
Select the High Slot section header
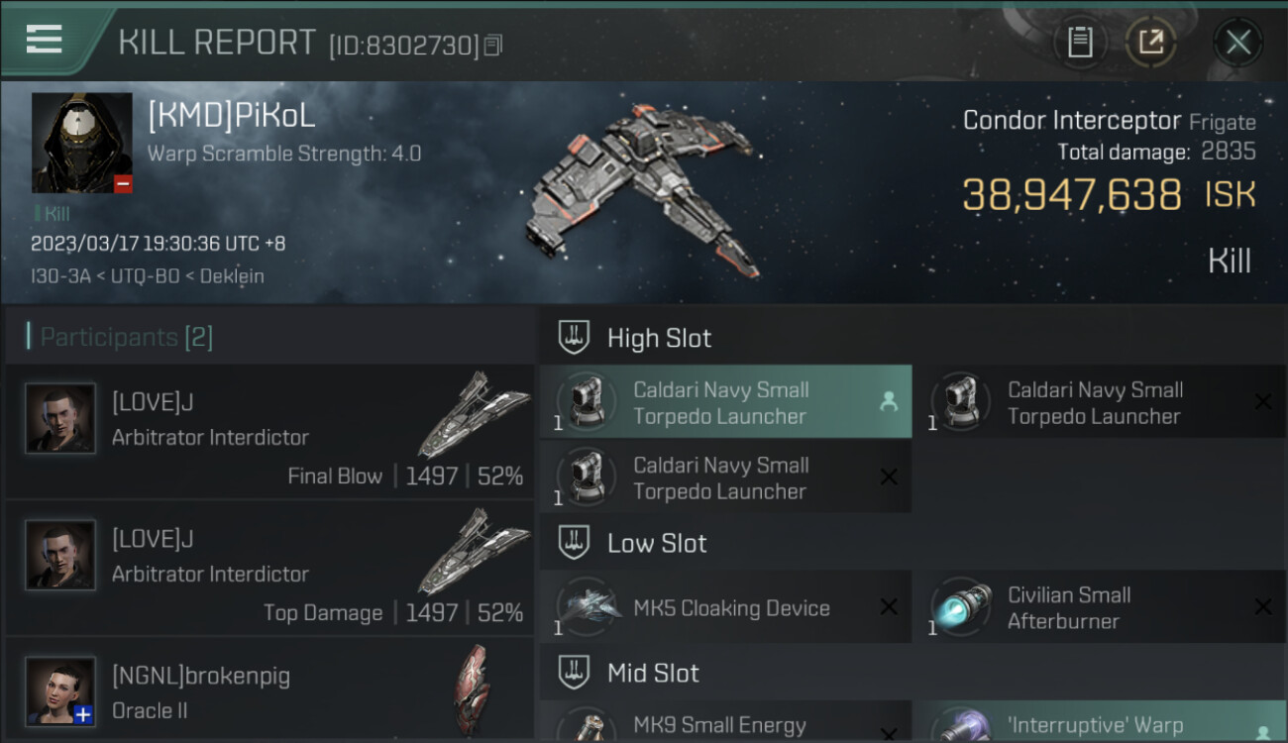point(659,338)
